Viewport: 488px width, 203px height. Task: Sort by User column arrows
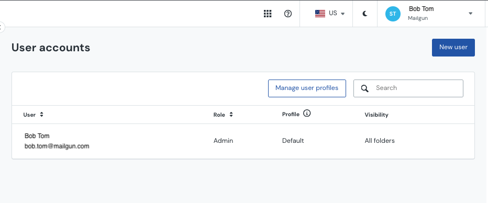coord(41,115)
